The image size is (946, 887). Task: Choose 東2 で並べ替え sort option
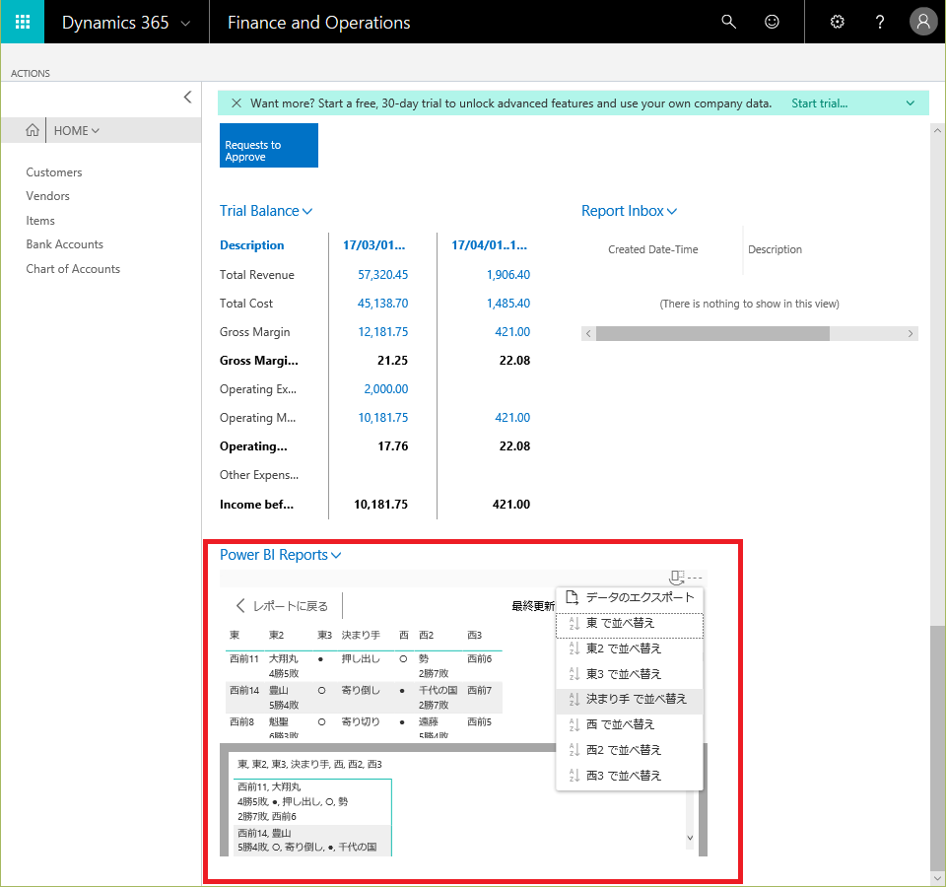[x=630, y=648]
